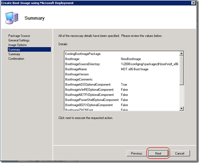Screen dimensions: 199x163
Task: Select the highlighted Summary step
Action: pyautogui.click(x=29, y=49)
